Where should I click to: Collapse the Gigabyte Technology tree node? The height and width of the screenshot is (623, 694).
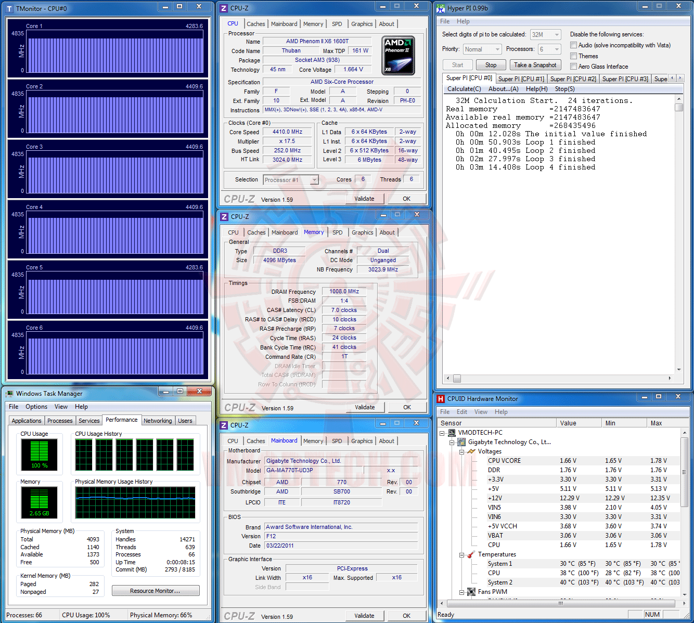452,443
